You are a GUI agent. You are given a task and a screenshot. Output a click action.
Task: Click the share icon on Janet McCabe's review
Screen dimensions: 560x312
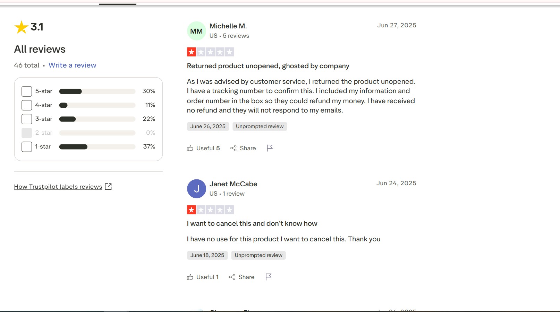pyautogui.click(x=232, y=277)
